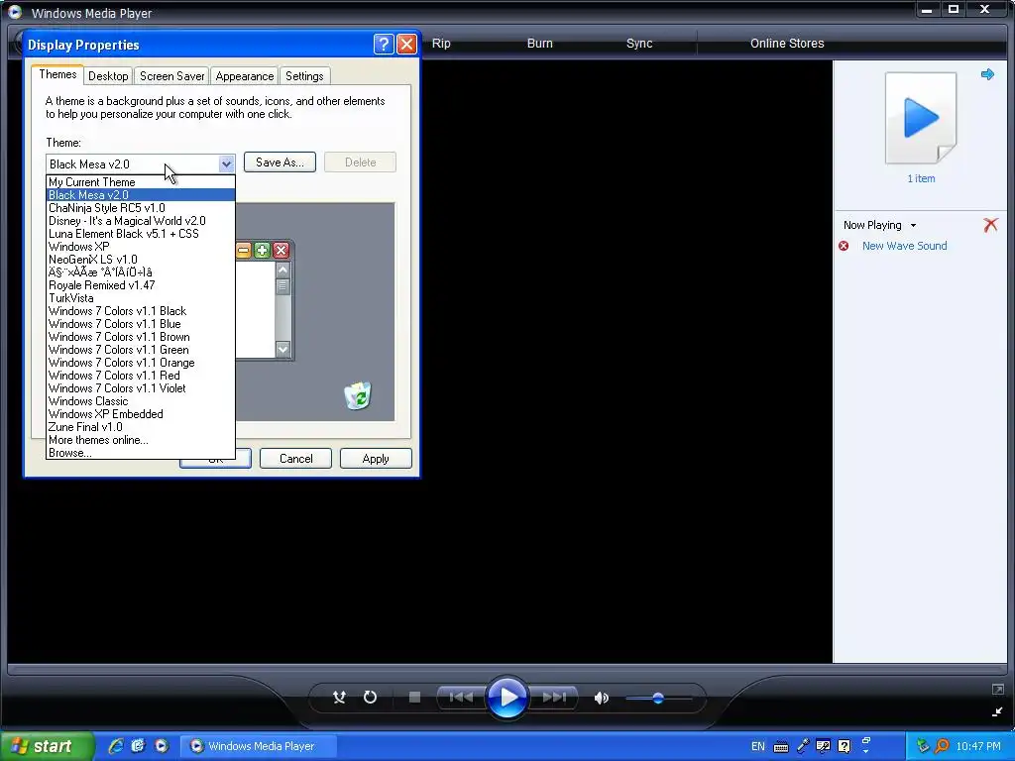Click the Cancel button in Display Properties
Viewport: 1015px width, 761px height.
pyautogui.click(x=295, y=459)
